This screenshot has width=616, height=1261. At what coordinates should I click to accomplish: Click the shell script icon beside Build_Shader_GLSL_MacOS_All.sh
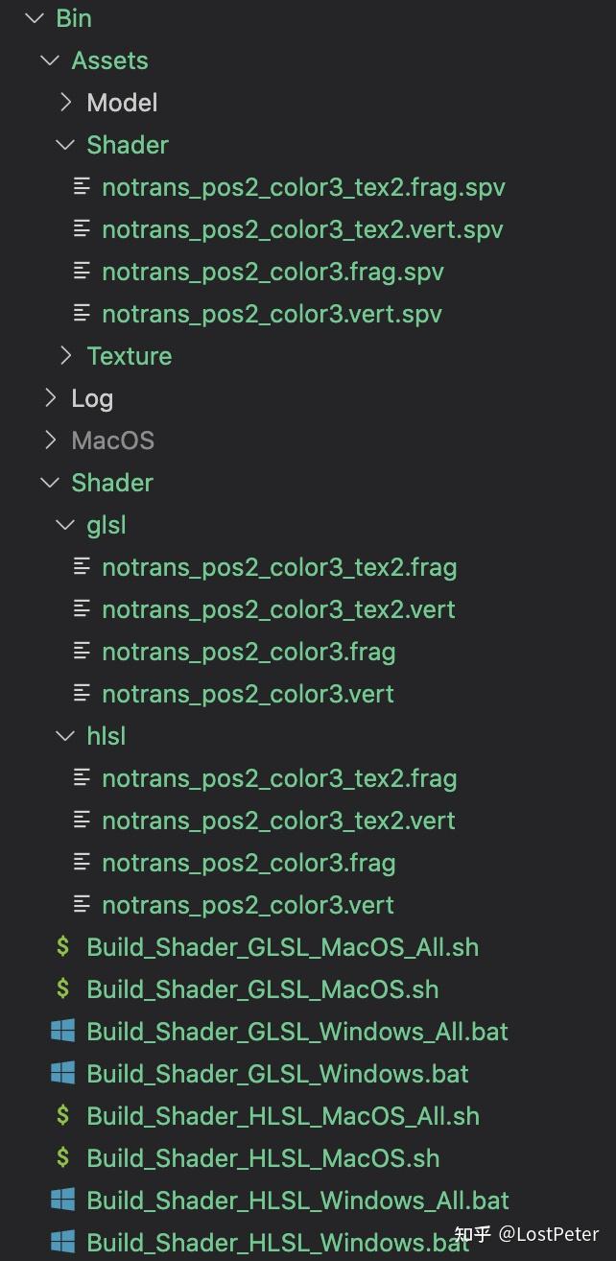click(x=63, y=946)
